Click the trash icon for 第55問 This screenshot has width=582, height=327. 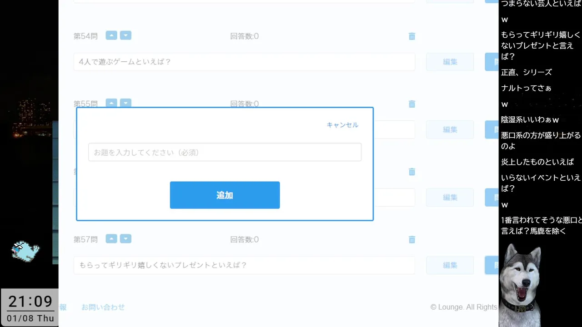pyautogui.click(x=412, y=104)
